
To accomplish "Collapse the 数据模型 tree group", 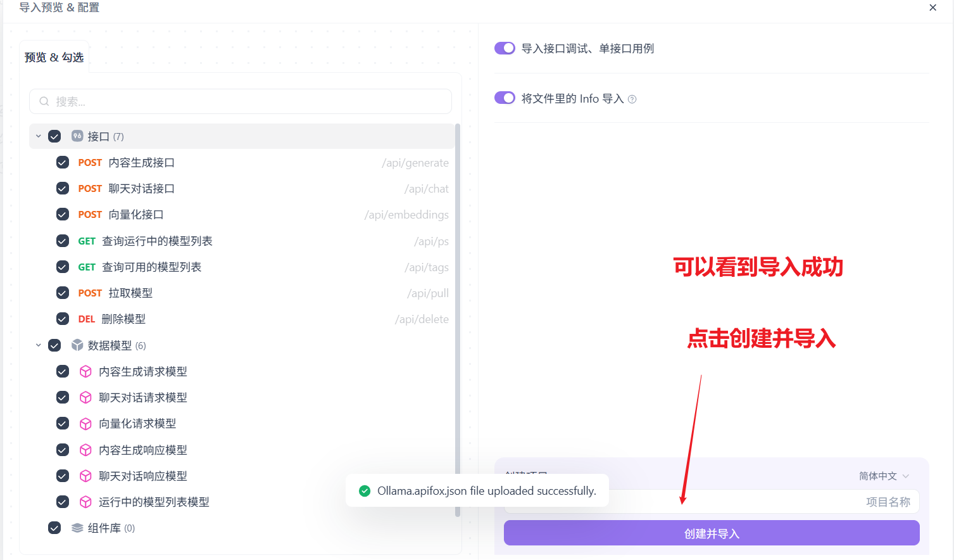I will click(39, 345).
